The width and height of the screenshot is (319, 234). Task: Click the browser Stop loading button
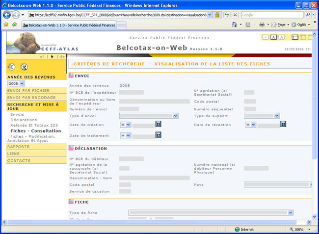236,15
